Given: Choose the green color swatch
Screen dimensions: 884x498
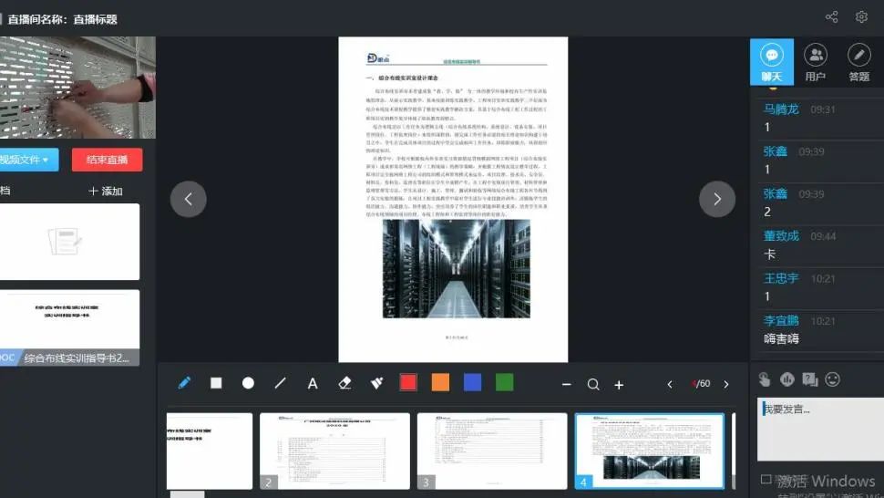Looking at the screenshot, I should click(505, 382).
